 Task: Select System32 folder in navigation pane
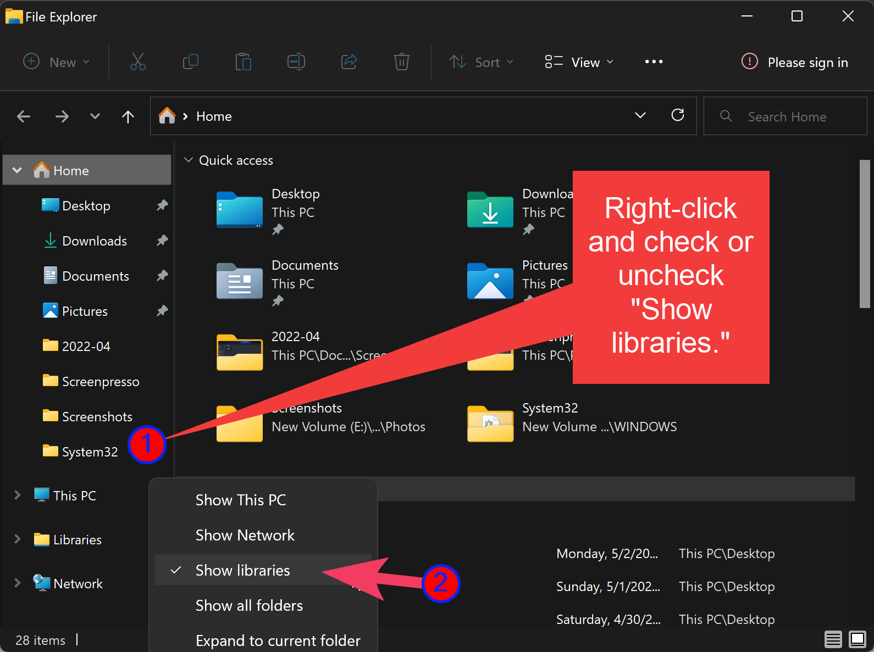click(x=81, y=452)
